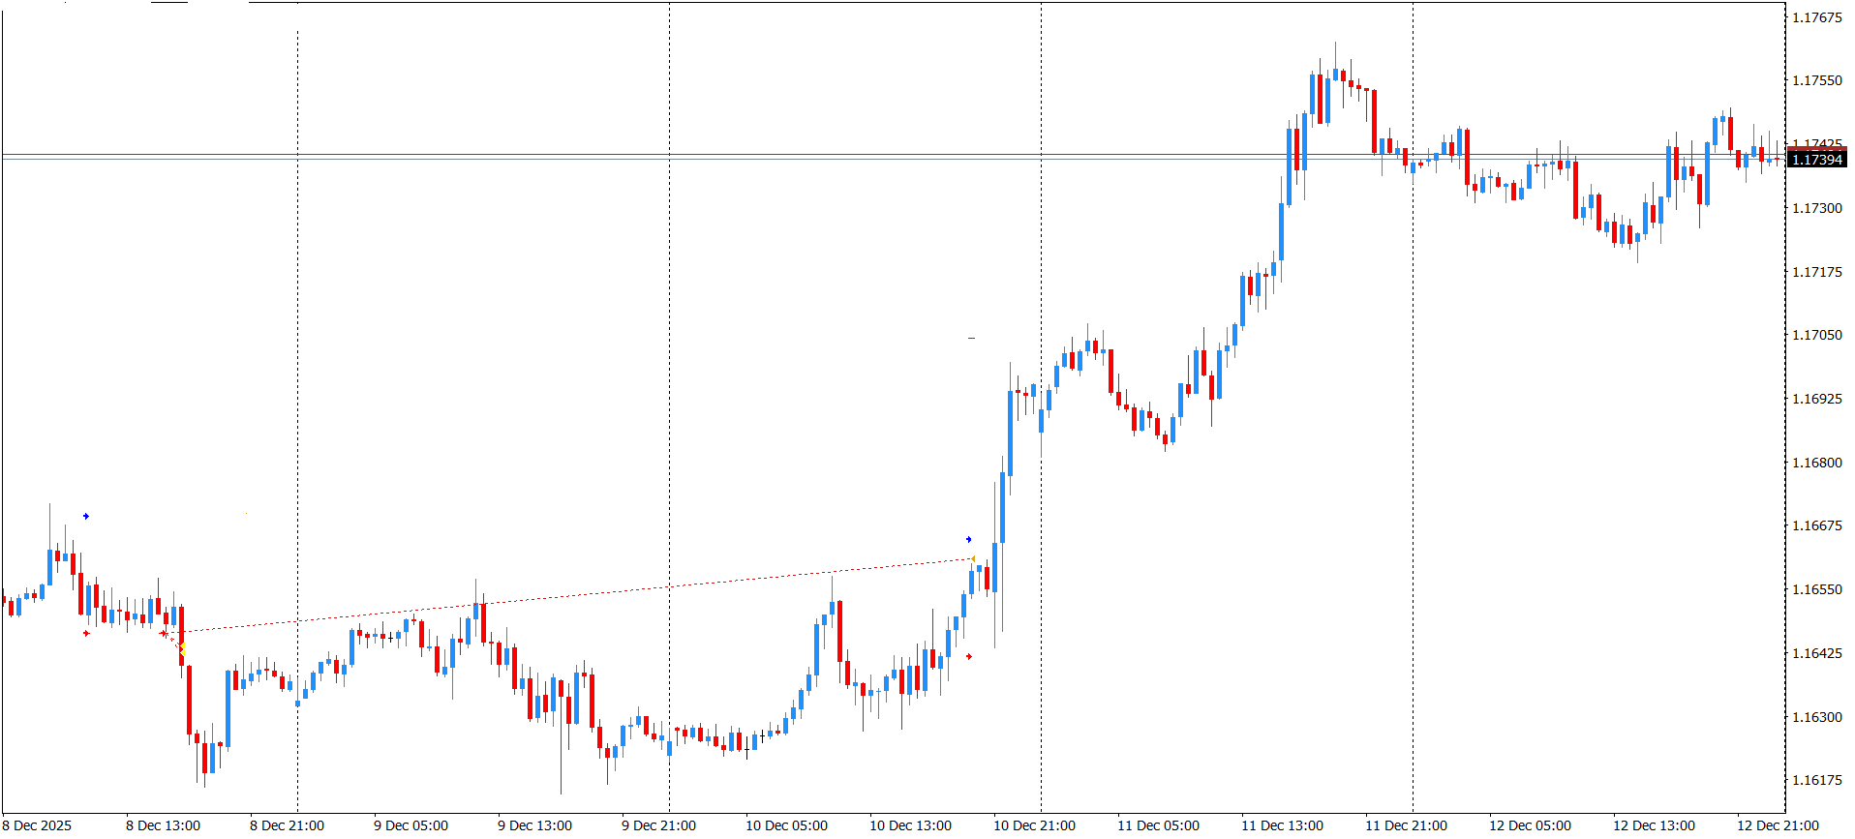Click the 1.16550 price axis label
Screen dimensions: 1855x839
click(x=1817, y=589)
